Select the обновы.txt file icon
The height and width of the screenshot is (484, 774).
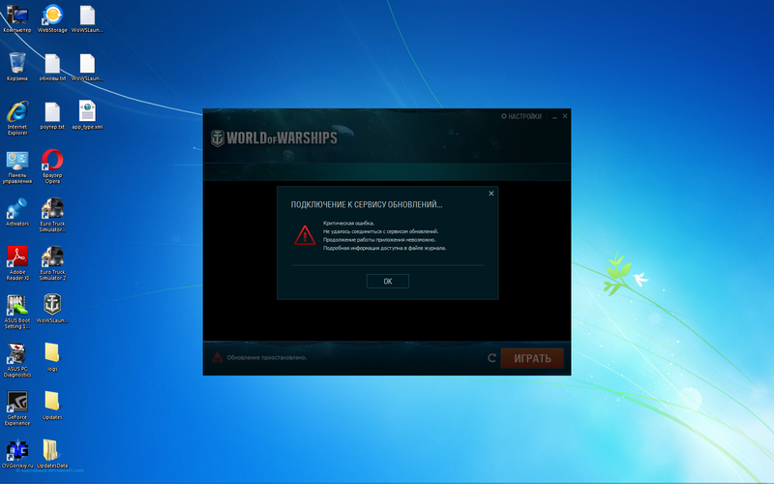52,67
